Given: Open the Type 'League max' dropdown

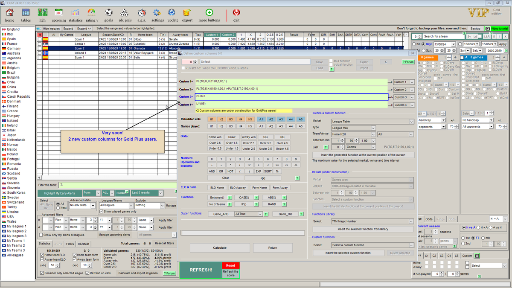Looking at the screenshot, I should coord(353,128).
